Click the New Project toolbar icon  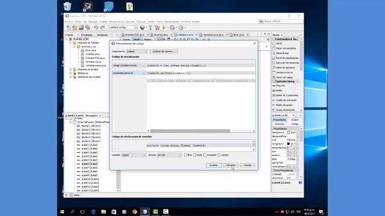pos(75,28)
